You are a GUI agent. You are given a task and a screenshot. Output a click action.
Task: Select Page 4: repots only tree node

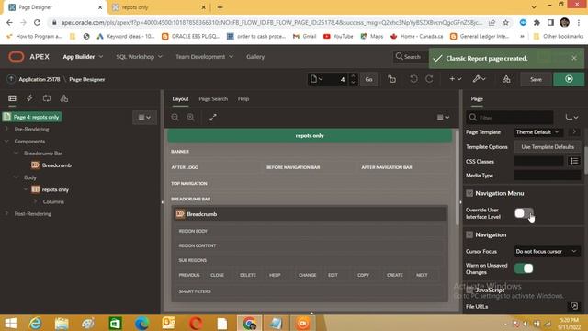click(x=32, y=117)
